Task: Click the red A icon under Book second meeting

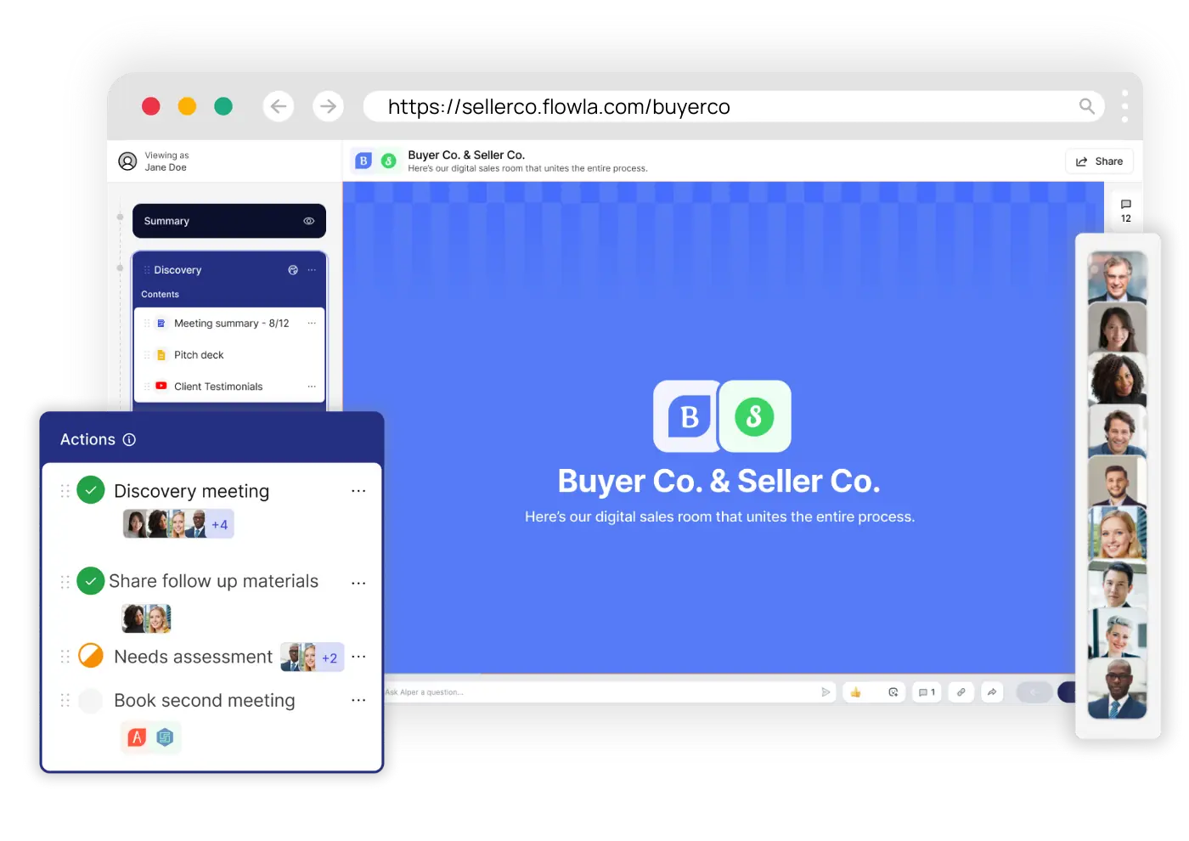Action: tap(137, 737)
